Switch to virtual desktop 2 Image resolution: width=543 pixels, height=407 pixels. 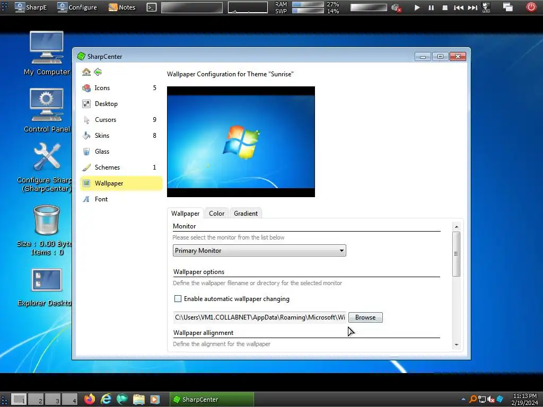[36, 400]
